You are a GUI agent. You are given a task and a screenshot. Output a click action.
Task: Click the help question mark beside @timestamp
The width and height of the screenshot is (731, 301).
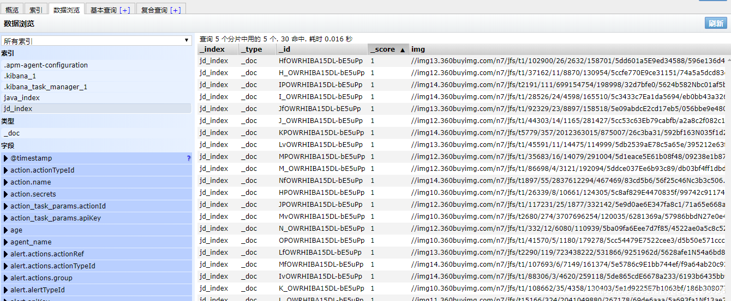click(x=189, y=158)
